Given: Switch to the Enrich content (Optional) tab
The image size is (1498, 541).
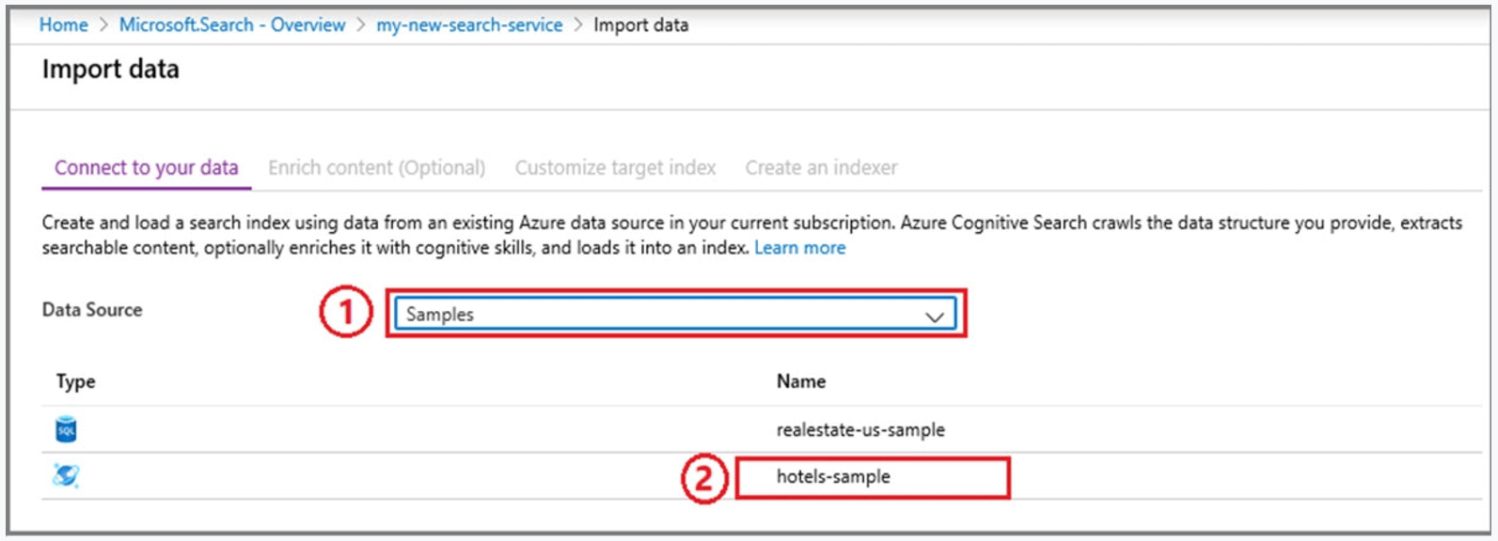Looking at the screenshot, I should click(x=376, y=167).
